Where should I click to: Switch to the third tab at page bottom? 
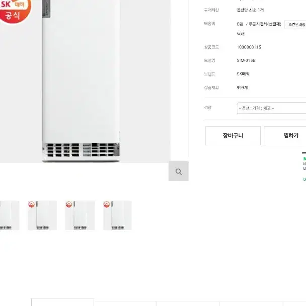point(188,303)
